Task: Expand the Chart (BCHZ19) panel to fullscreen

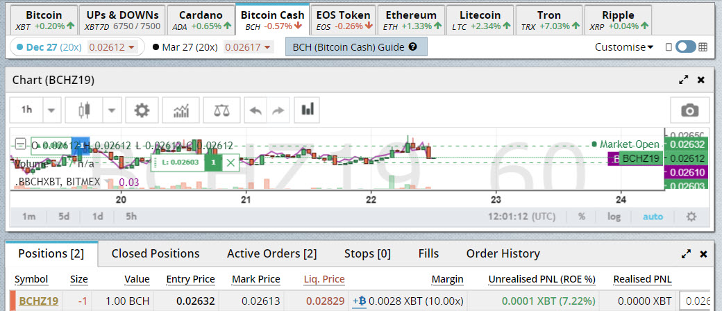Action: point(684,80)
